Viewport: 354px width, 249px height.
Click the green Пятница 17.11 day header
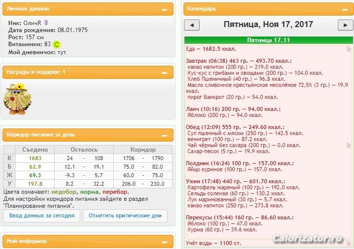[268, 40]
